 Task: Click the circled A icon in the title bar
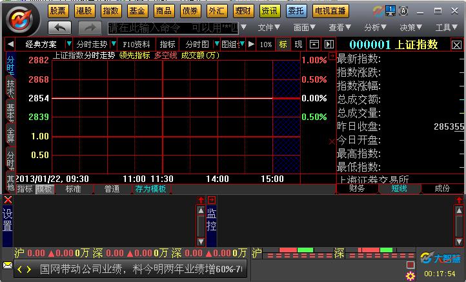[x=403, y=11]
